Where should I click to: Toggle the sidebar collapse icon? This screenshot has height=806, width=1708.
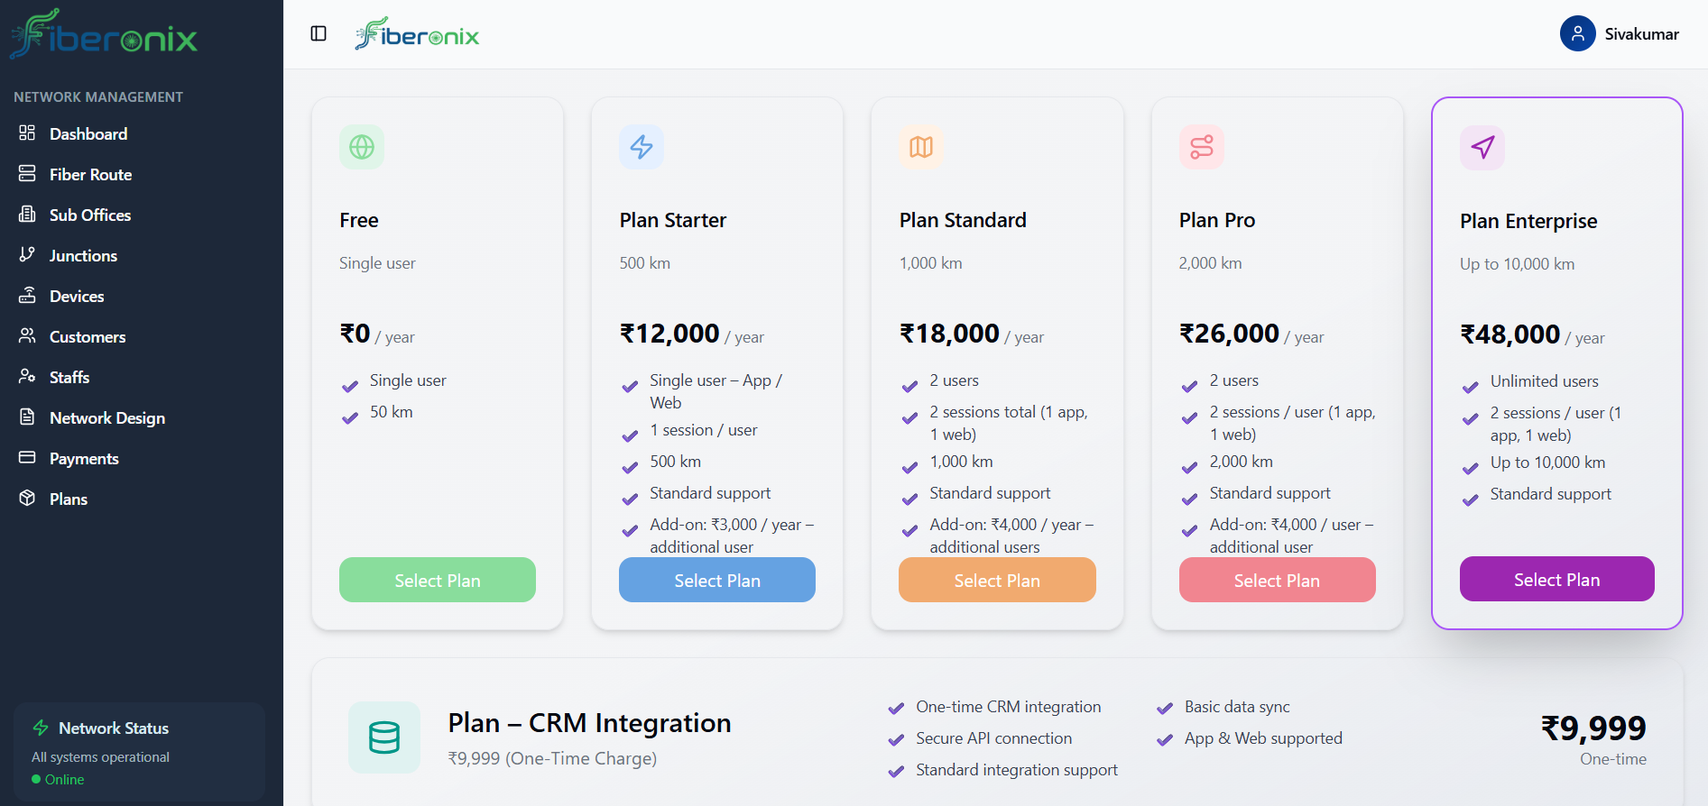(319, 33)
